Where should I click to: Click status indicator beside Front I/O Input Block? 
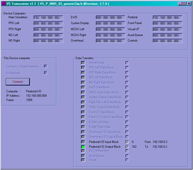(83, 112)
